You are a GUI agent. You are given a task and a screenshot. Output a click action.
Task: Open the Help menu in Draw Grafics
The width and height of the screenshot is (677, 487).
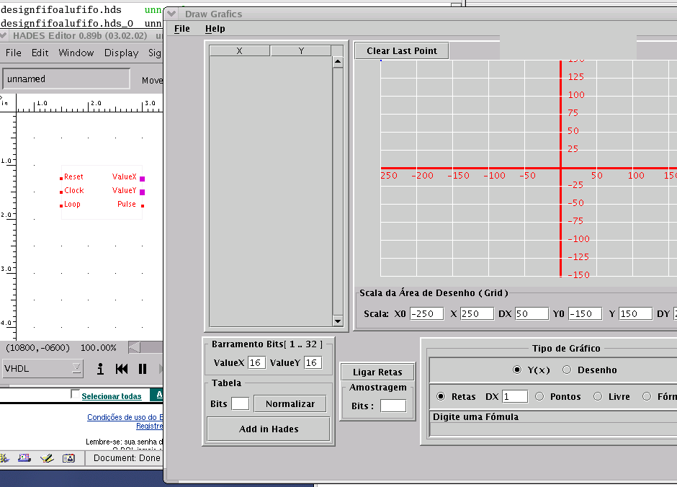tap(213, 28)
